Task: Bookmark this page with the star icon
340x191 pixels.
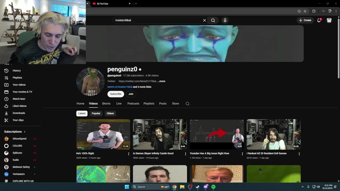Action: pos(305,11)
